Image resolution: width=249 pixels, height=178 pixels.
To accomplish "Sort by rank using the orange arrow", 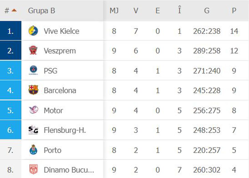I will 14,11.
